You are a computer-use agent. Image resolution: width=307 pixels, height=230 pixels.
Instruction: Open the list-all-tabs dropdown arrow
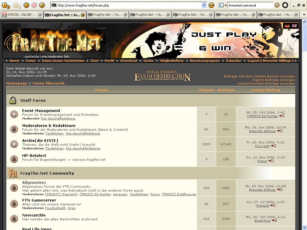[304, 15]
